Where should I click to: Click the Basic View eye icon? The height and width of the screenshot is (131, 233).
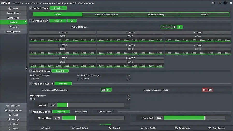8,106
